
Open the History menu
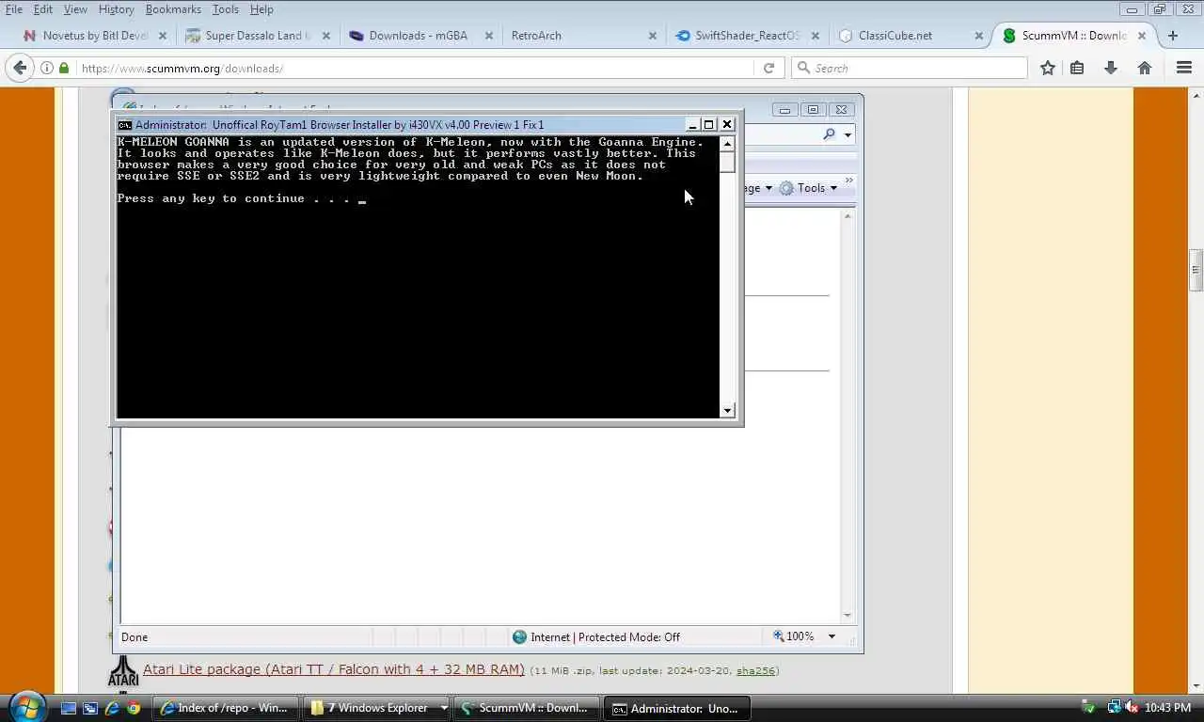(x=116, y=9)
